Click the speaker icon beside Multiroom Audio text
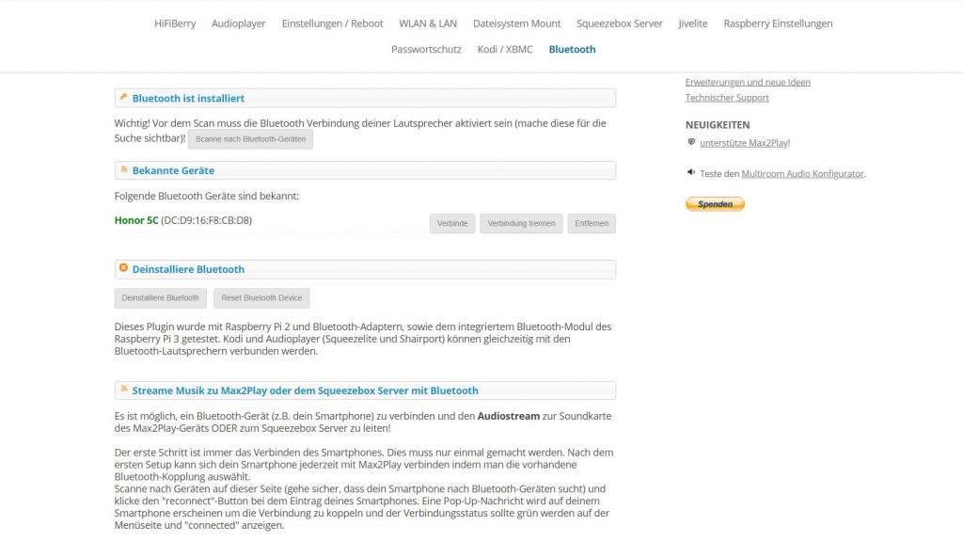Viewport: 963px width, 542px height. 691,173
